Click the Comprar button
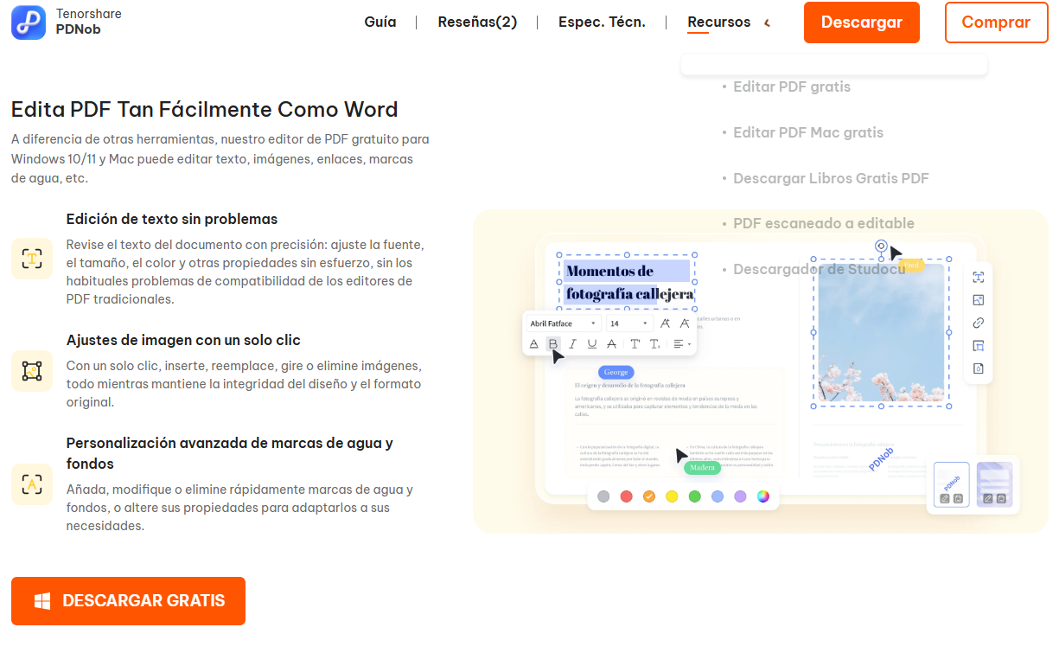The image size is (1059, 653). point(996,22)
